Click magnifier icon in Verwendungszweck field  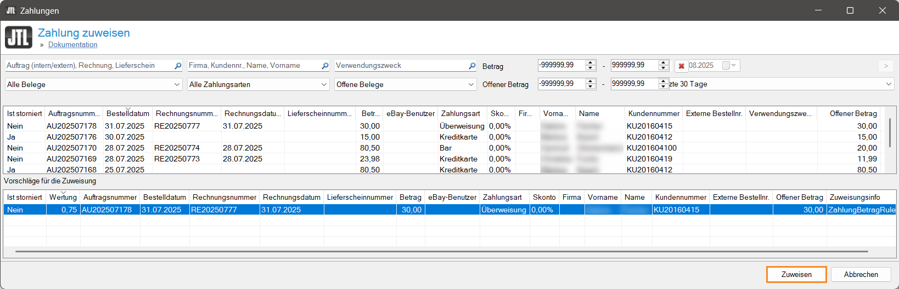click(x=472, y=66)
